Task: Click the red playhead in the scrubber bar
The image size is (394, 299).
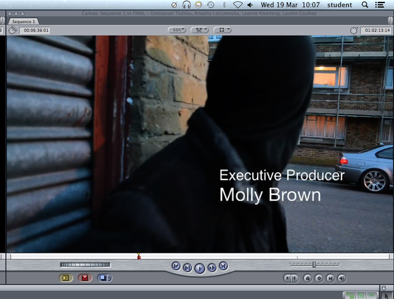Action: 138,256
